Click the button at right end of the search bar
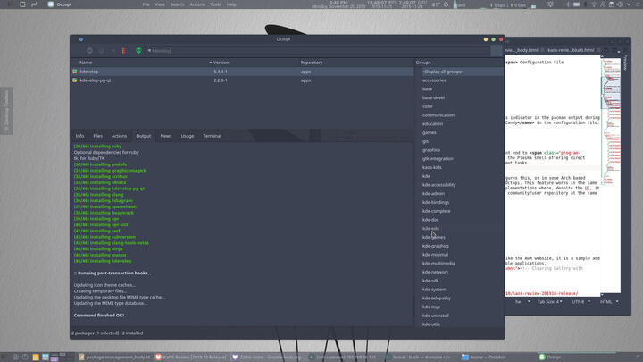The width and height of the screenshot is (643, 362). (x=497, y=50)
